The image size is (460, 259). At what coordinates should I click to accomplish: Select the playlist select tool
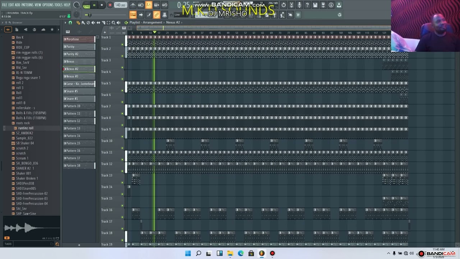(x=108, y=23)
